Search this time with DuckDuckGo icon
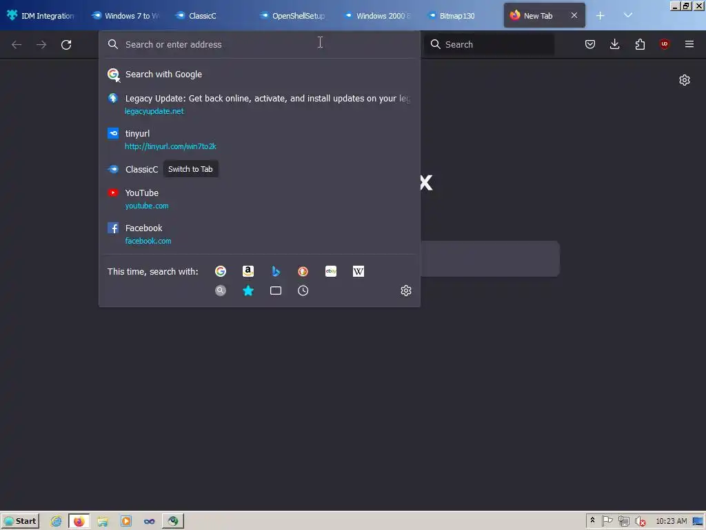Image resolution: width=706 pixels, height=530 pixels. pyautogui.click(x=303, y=271)
